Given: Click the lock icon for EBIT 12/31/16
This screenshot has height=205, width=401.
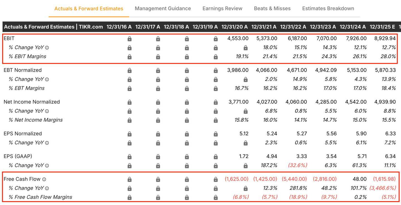Looking at the screenshot, I should pos(129,39).
